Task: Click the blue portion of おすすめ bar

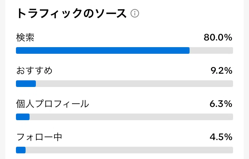Action: 26,84
